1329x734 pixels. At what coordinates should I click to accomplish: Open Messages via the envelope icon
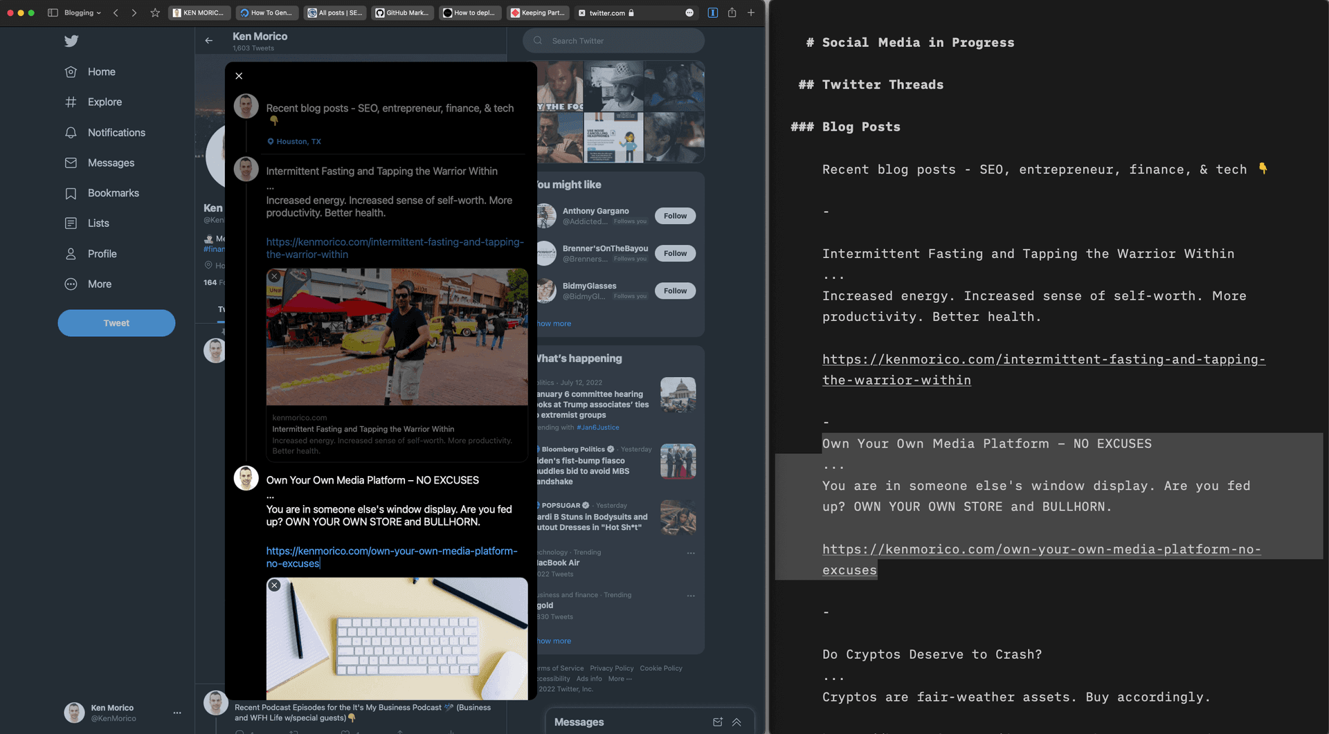71,163
